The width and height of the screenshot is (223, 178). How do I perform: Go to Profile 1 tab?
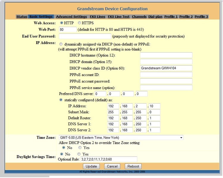point(171,17)
